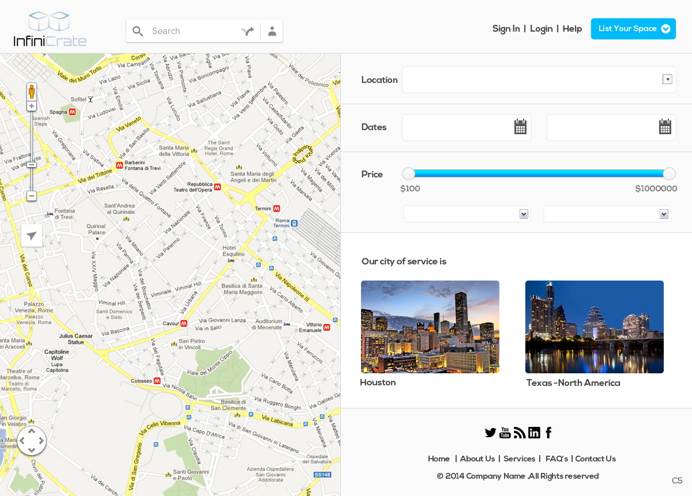The image size is (692, 496).
Task: Click the search magnifier icon
Action: [x=138, y=31]
